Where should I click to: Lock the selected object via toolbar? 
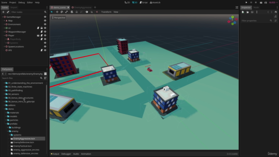click(77, 12)
